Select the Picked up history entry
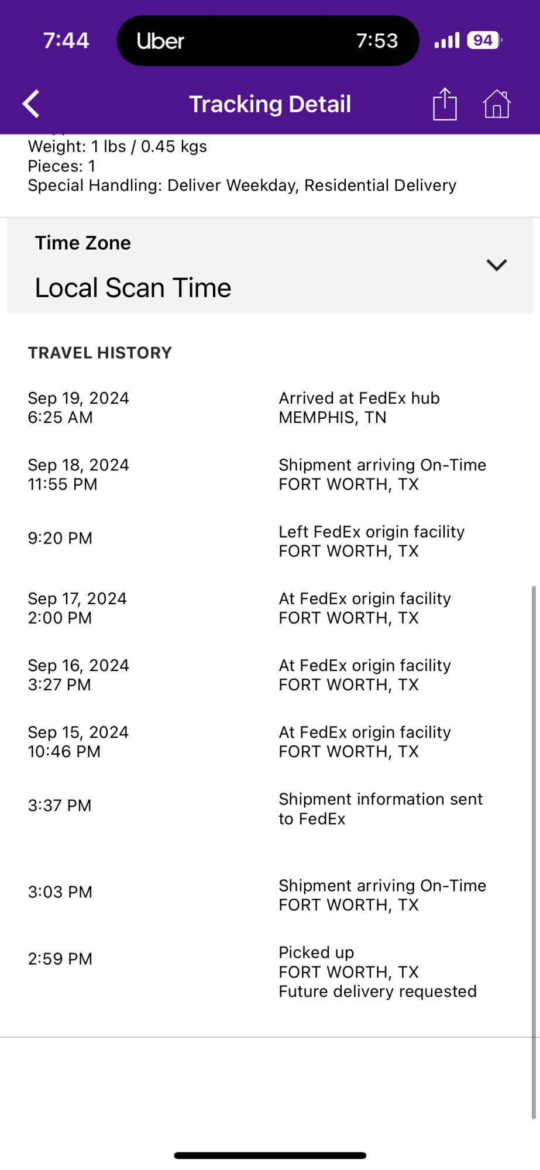540x1170 pixels. coord(270,972)
